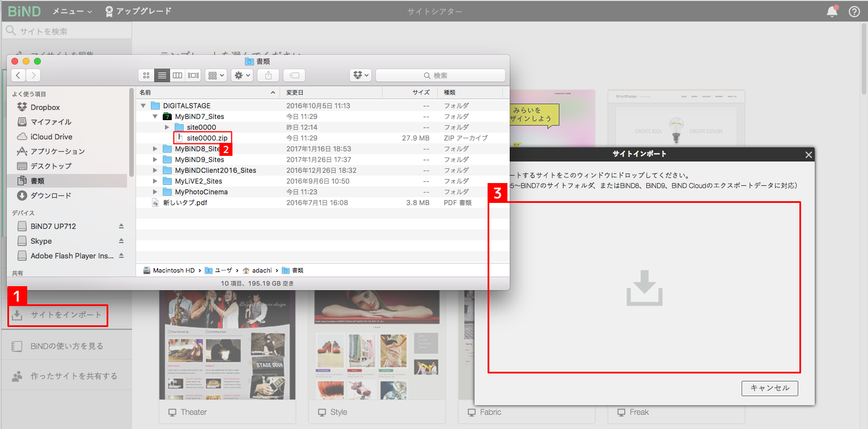Sort by 種類 column header

(470, 92)
